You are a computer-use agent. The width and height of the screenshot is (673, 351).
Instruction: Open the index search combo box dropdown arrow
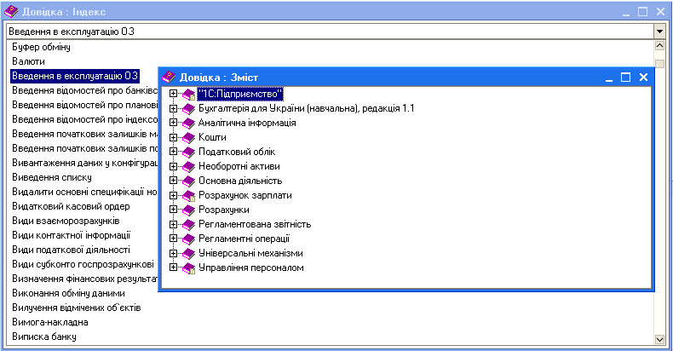pos(659,32)
